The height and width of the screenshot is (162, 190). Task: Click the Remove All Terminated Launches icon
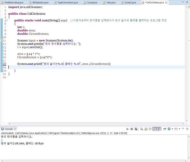pos(136,129)
